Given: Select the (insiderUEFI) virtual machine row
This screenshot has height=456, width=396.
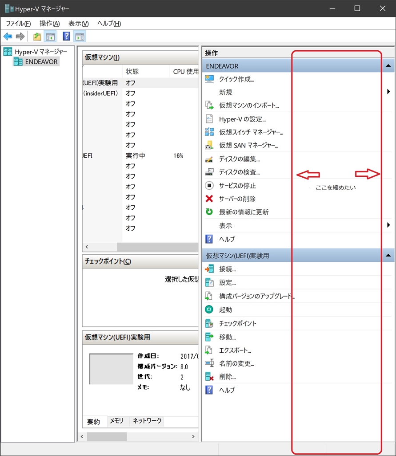Looking at the screenshot, I should (x=140, y=94).
